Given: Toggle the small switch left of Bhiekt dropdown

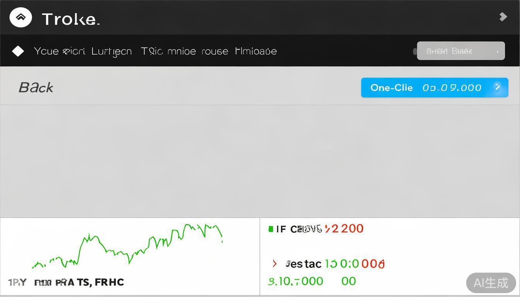Looking at the screenshot, I should 415,51.
